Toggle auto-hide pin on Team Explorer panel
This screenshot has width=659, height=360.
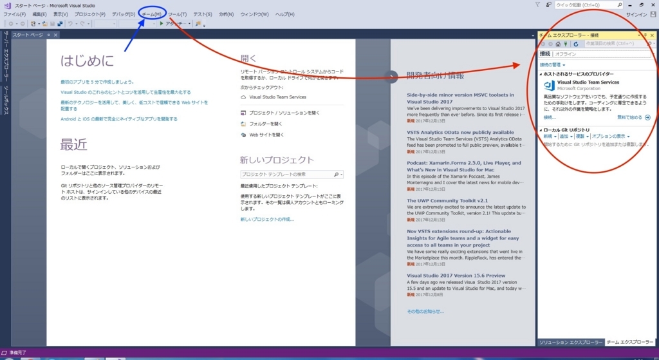[645, 35]
